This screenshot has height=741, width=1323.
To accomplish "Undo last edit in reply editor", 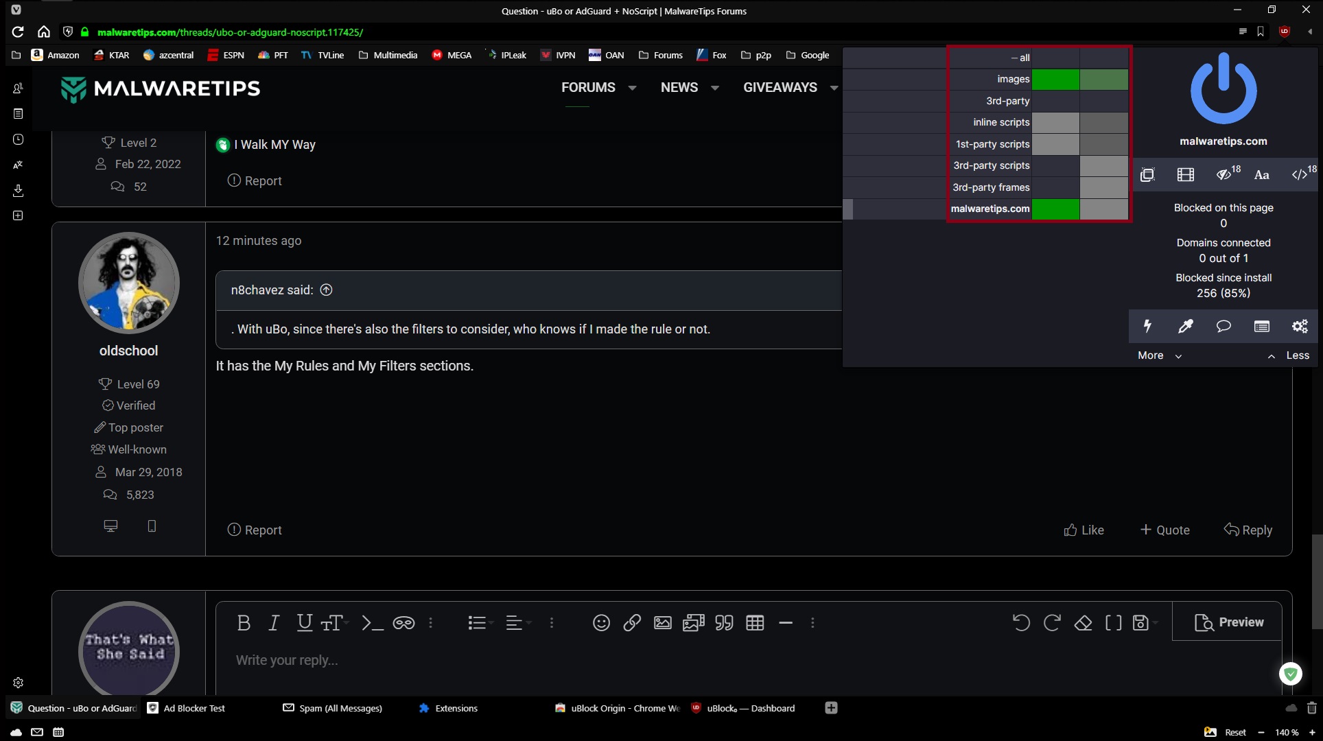I will pyautogui.click(x=1021, y=623).
